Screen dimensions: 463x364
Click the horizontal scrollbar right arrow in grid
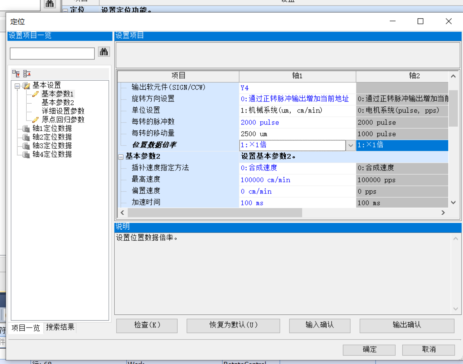(443, 213)
